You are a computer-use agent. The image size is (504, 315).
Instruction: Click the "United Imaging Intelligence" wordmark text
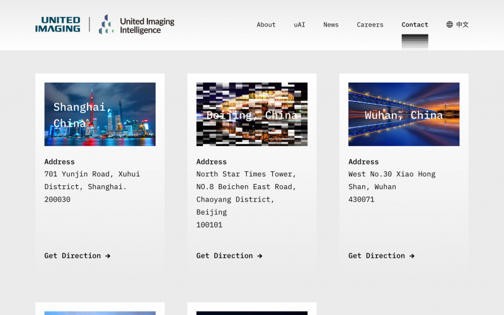click(147, 26)
